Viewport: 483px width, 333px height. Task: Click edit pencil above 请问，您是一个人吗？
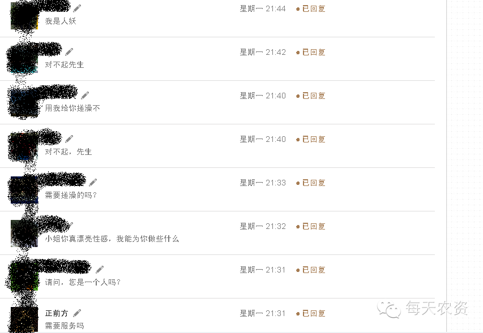[100, 270]
